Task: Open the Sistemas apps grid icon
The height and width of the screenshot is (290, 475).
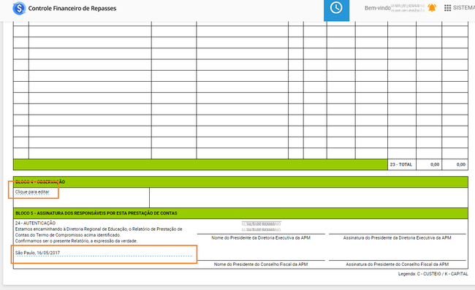Action: (447, 8)
